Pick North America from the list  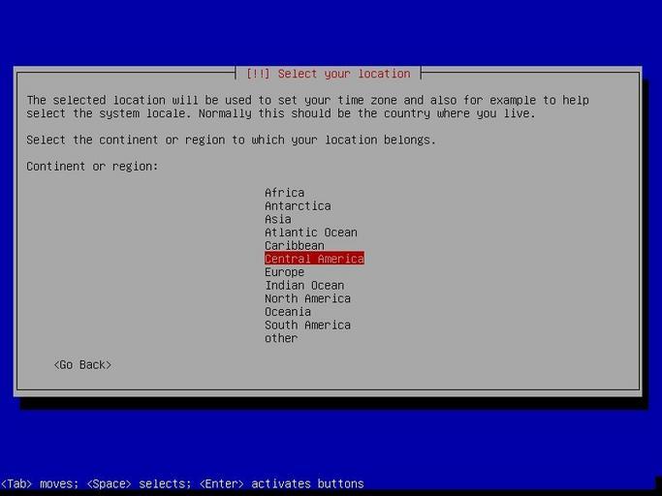coord(307,298)
